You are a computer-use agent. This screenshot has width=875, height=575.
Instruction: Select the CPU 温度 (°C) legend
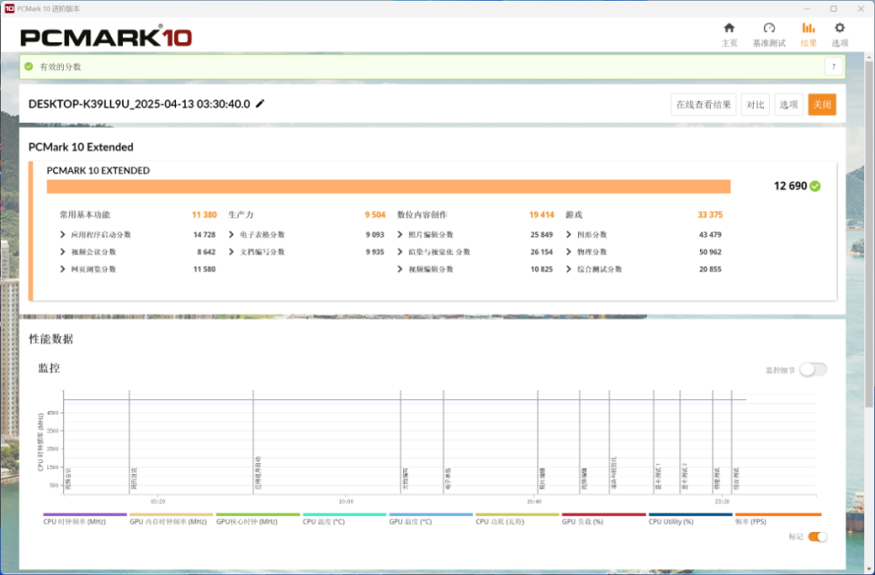[345, 519]
